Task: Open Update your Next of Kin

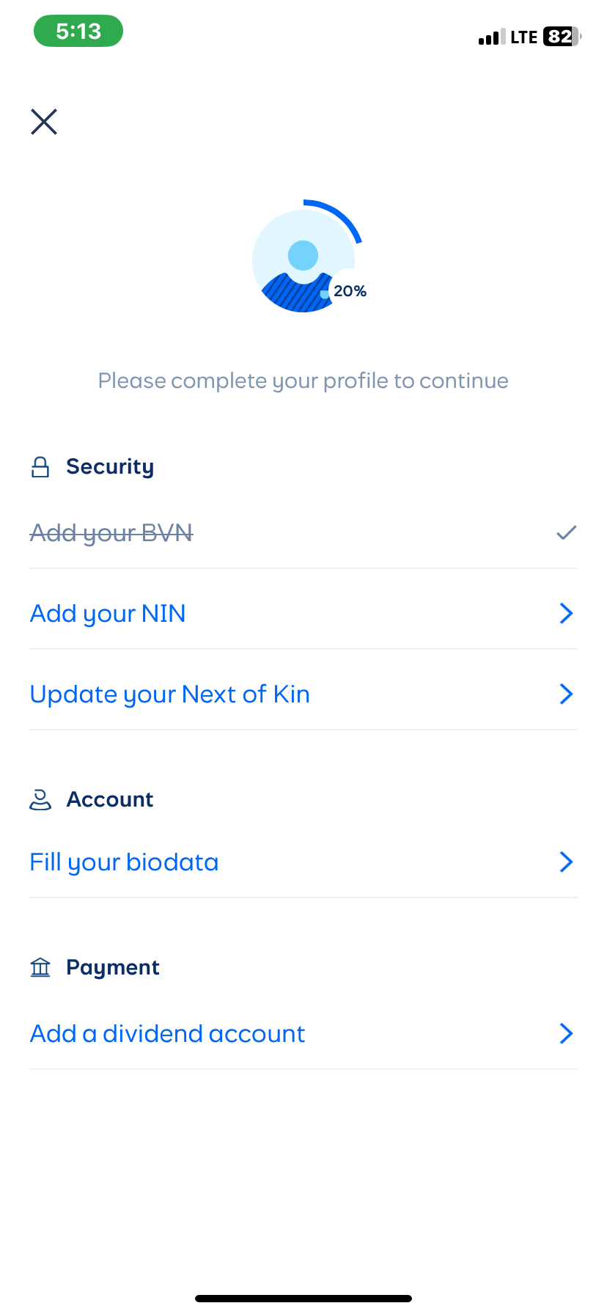Action: point(169,694)
